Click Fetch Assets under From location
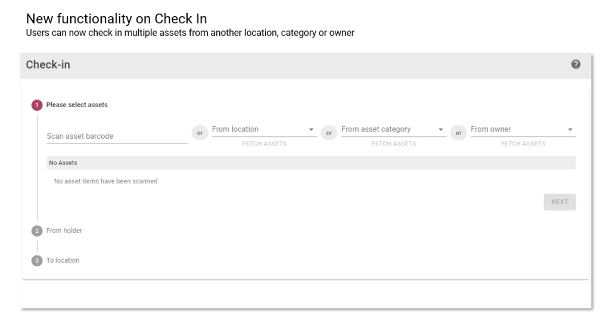The width and height of the screenshot is (610, 327). coord(264,144)
